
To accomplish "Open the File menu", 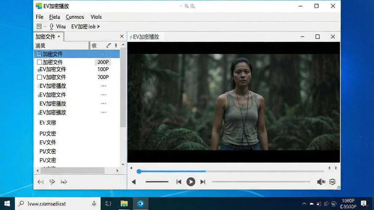I will tap(39, 17).
